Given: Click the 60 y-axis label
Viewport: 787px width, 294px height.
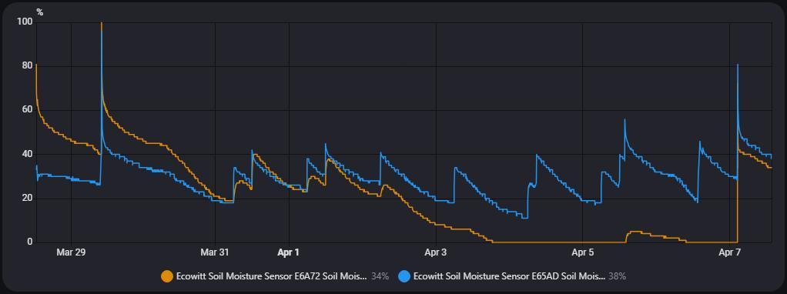Looking at the screenshot, I should click(28, 110).
